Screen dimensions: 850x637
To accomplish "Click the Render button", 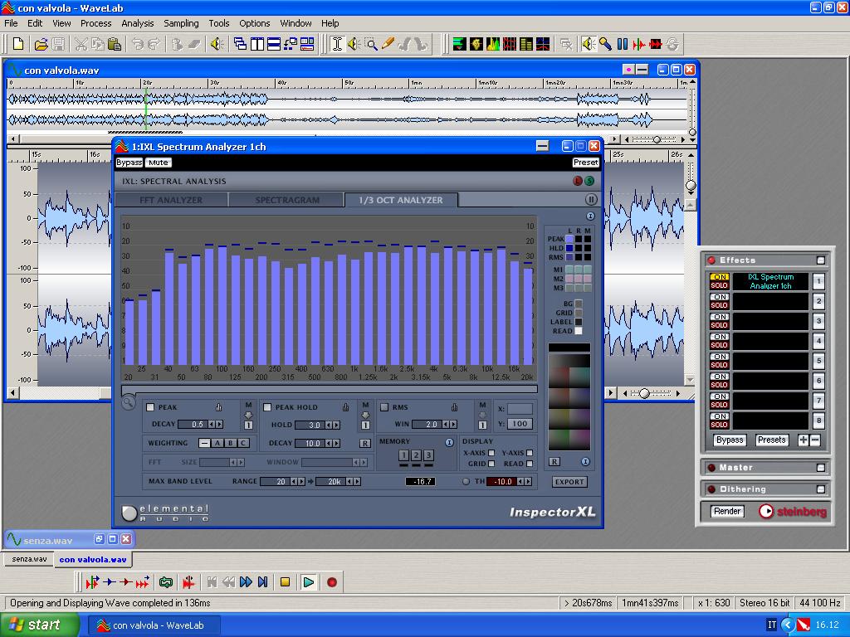I will click(727, 511).
